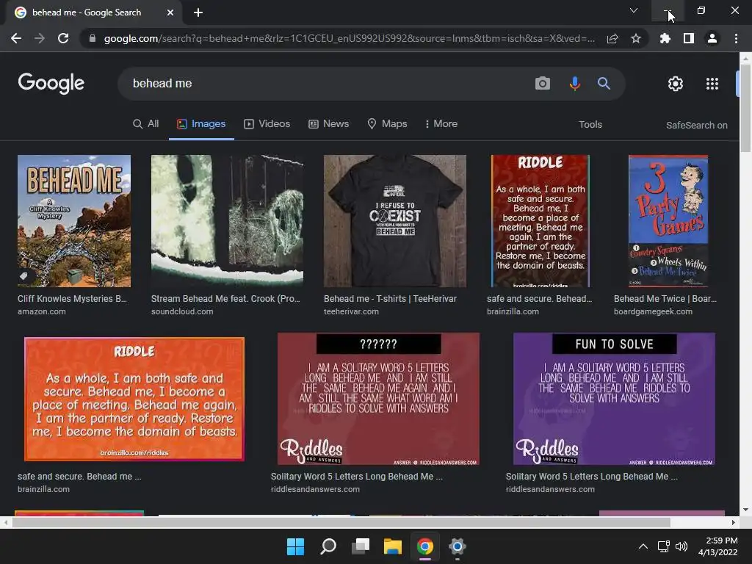Click the magnifying glass search button
This screenshot has height=564, width=752.
pos(604,84)
